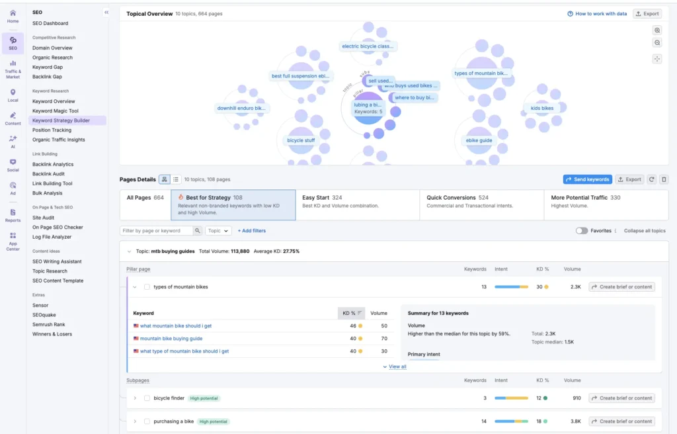This screenshot has width=677, height=434.
Task: Refresh the Pages Details table
Action: tap(651, 179)
